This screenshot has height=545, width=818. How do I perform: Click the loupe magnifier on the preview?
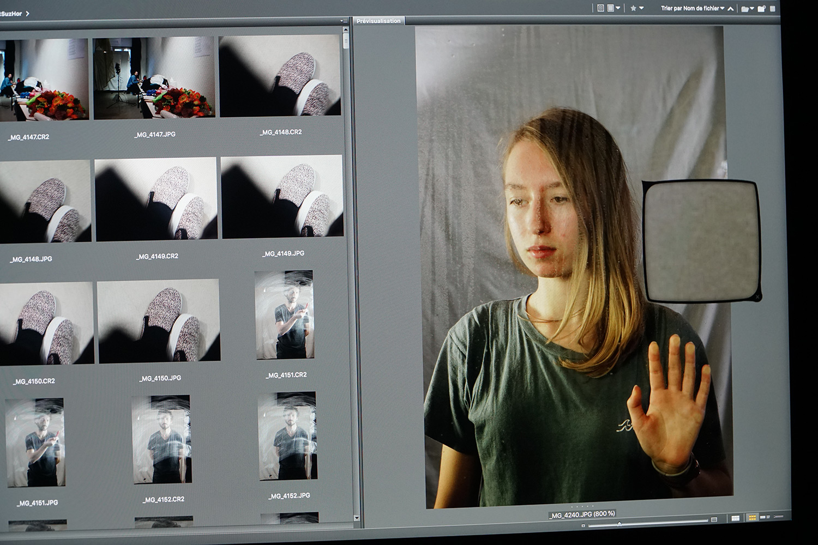tap(702, 241)
